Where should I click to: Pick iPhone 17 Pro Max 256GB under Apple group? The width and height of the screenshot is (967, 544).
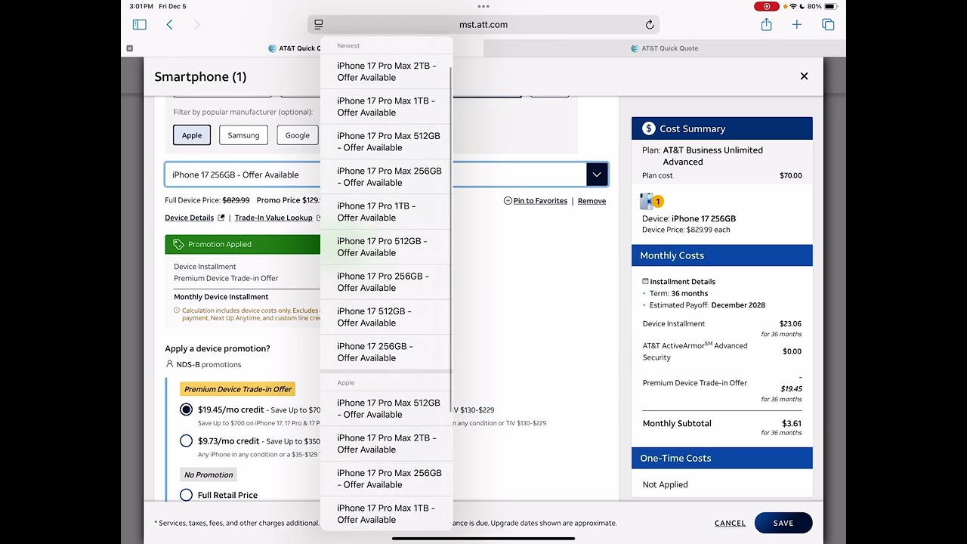(386, 479)
